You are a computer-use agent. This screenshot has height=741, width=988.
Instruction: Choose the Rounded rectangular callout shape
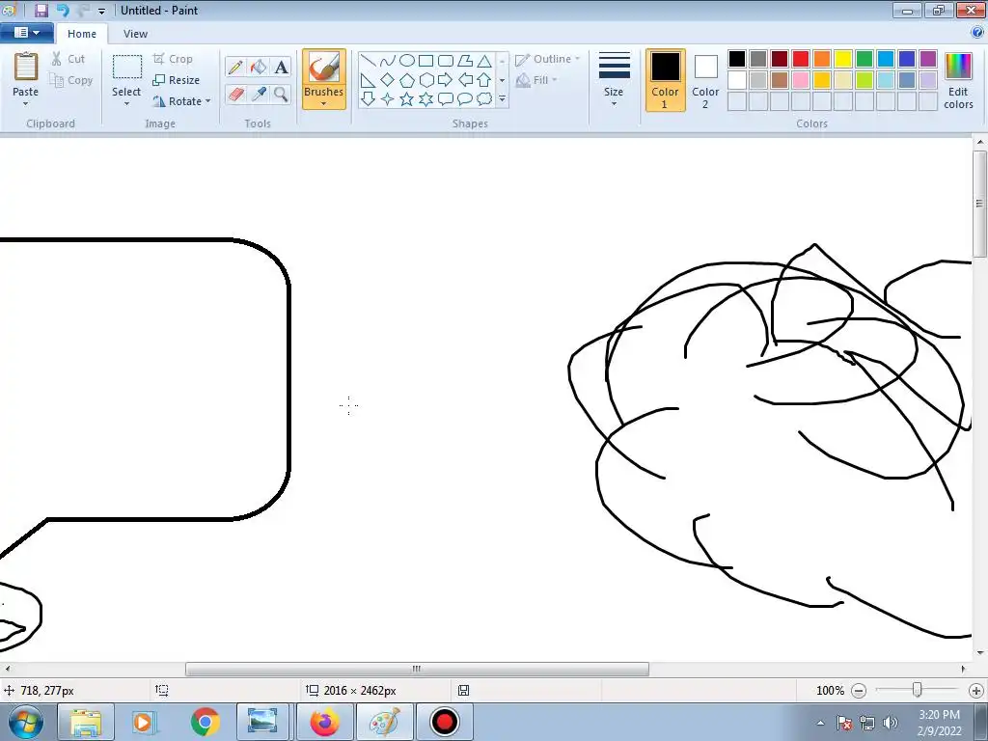click(x=446, y=99)
